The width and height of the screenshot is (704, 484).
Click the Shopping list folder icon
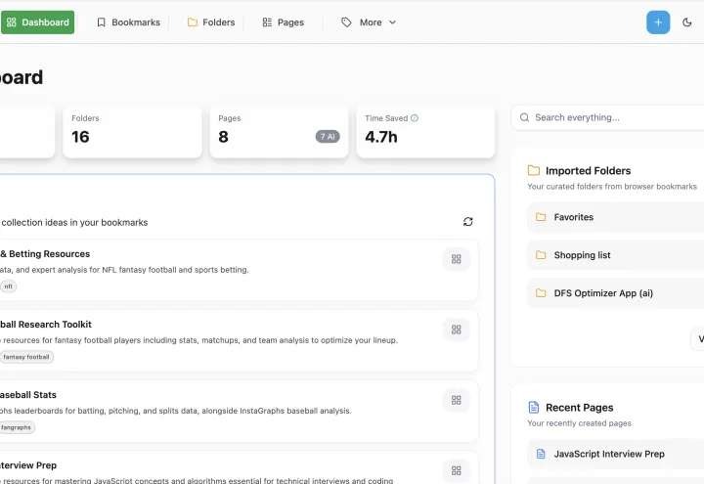[541, 255]
